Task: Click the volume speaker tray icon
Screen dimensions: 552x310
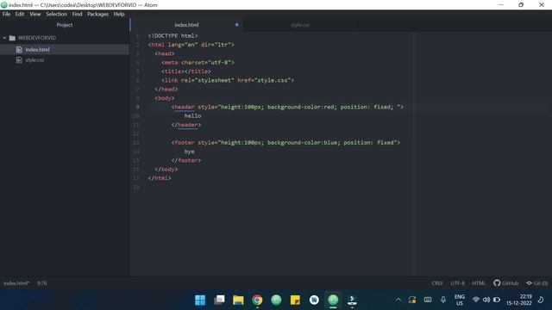Action: click(x=486, y=300)
